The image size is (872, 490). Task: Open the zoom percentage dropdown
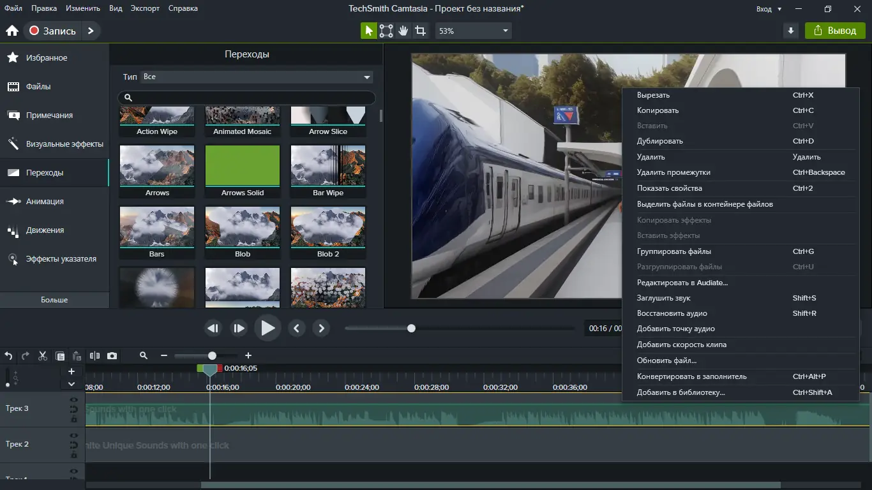(472, 30)
